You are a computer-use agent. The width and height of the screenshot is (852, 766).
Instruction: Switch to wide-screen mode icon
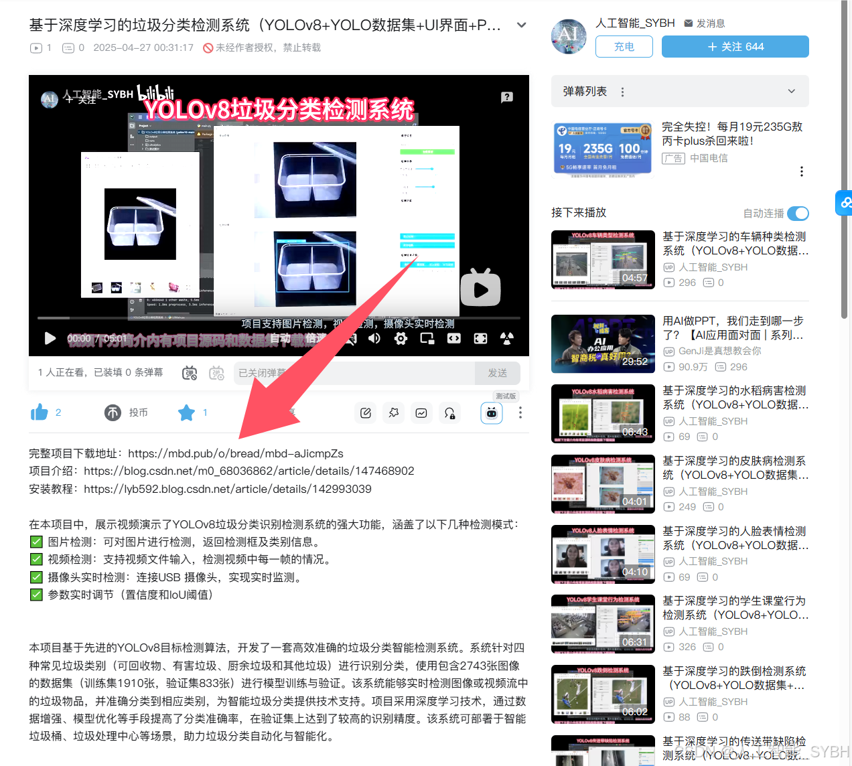(x=454, y=338)
